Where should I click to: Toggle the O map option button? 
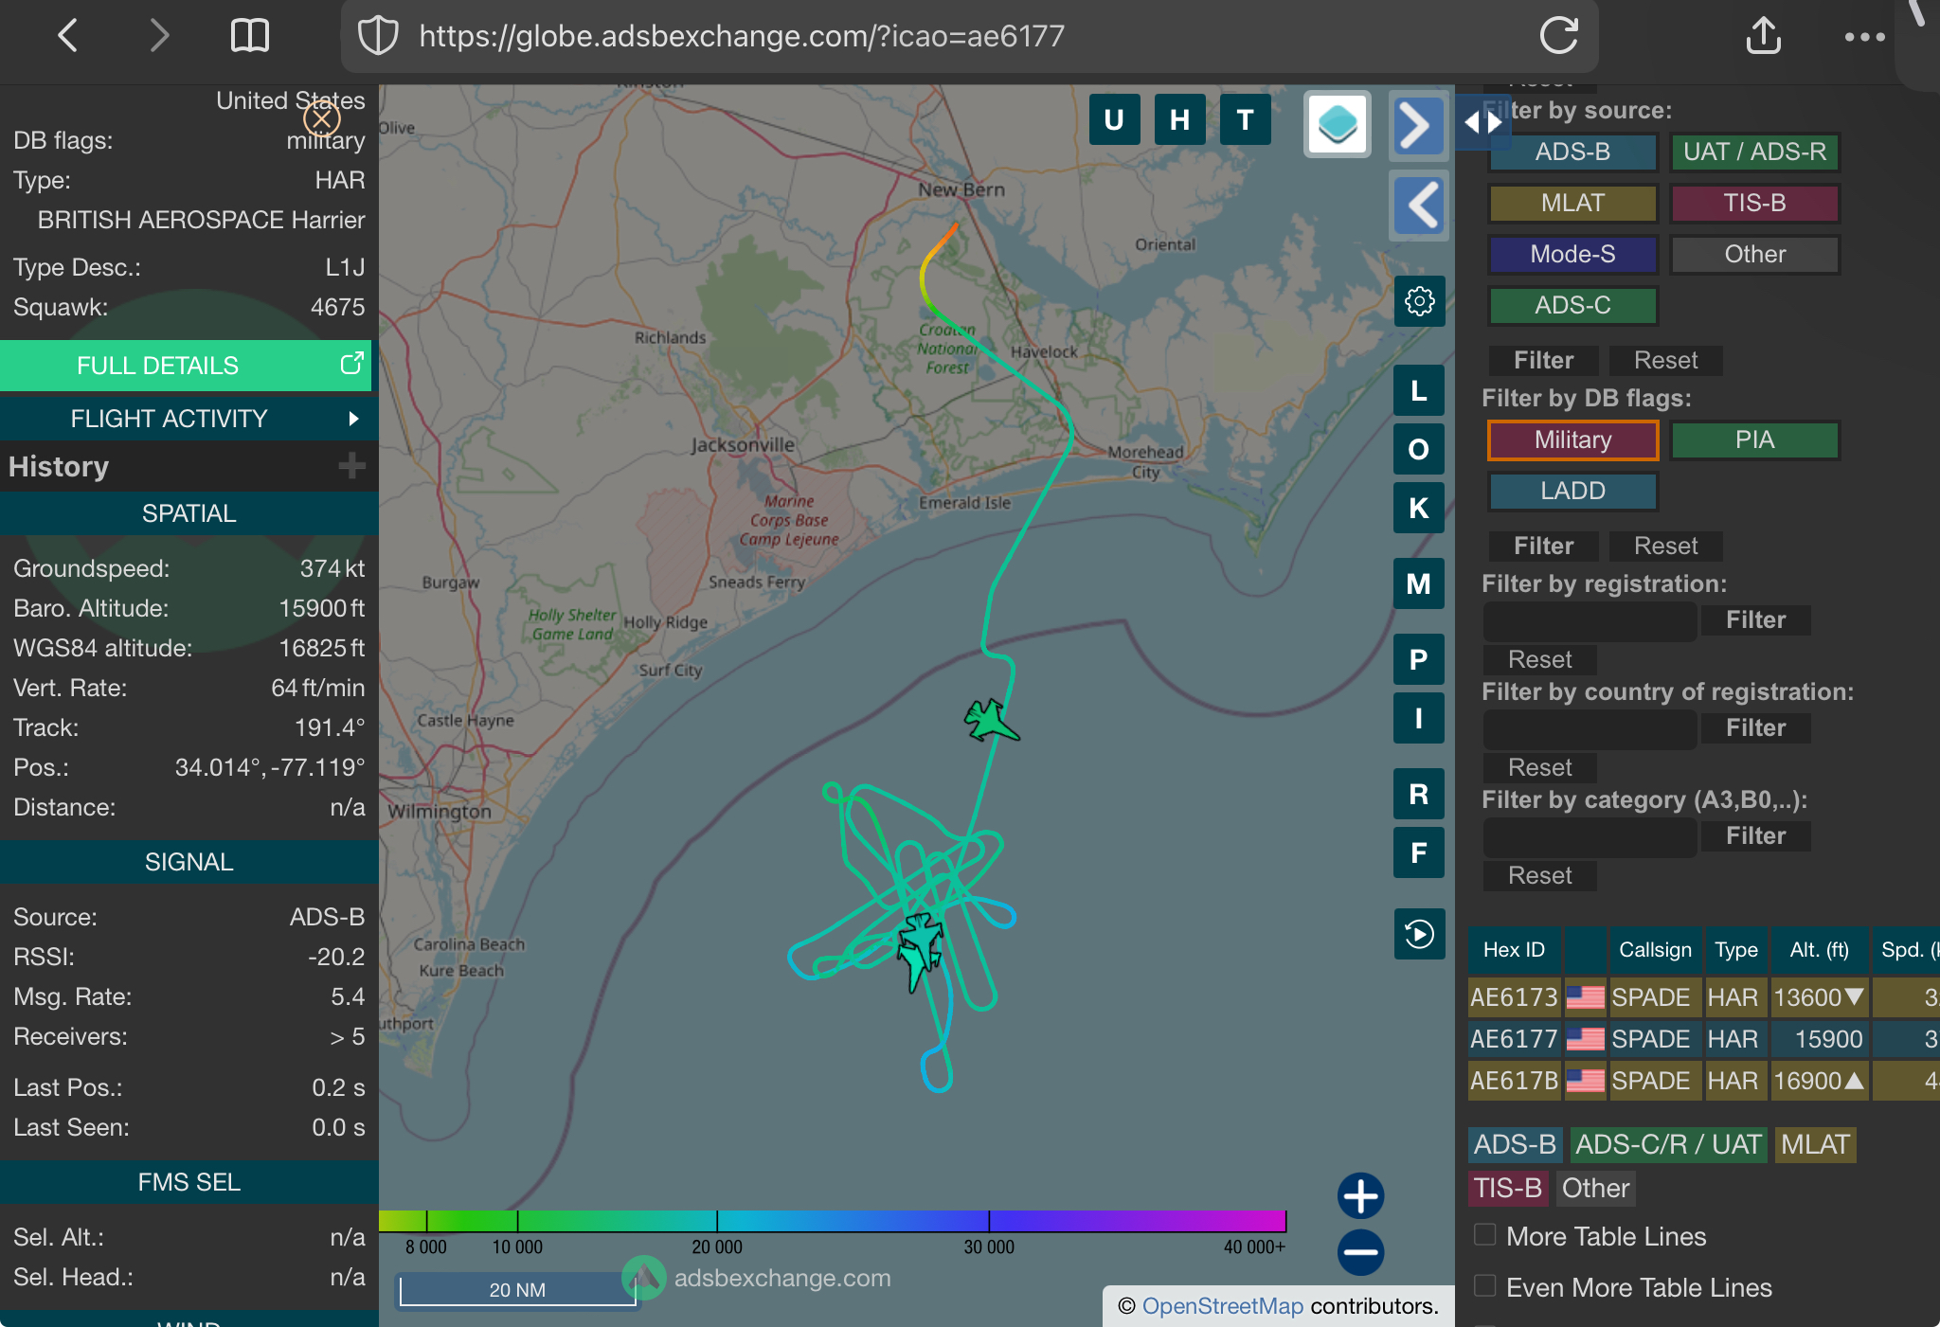[1419, 449]
